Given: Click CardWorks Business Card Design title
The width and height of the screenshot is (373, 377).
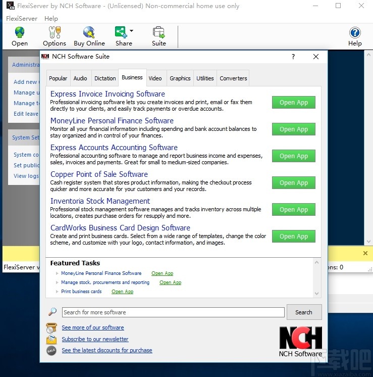Looking at the screenshot, I should (120, 228).
